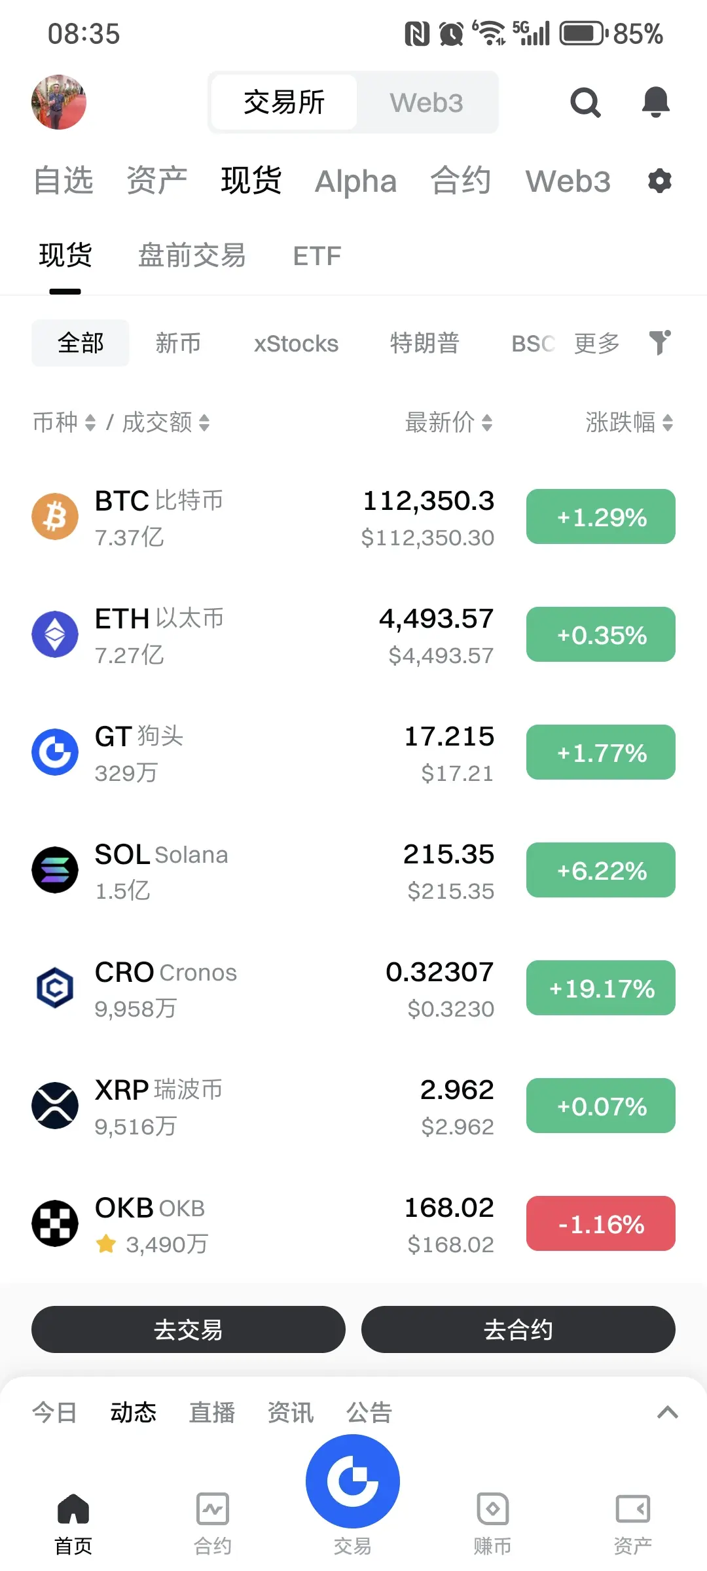Image resolution: width=707 pixels, height=1571 pixels.
Task: Open notifications bell icon
Action: pos(655,102)
